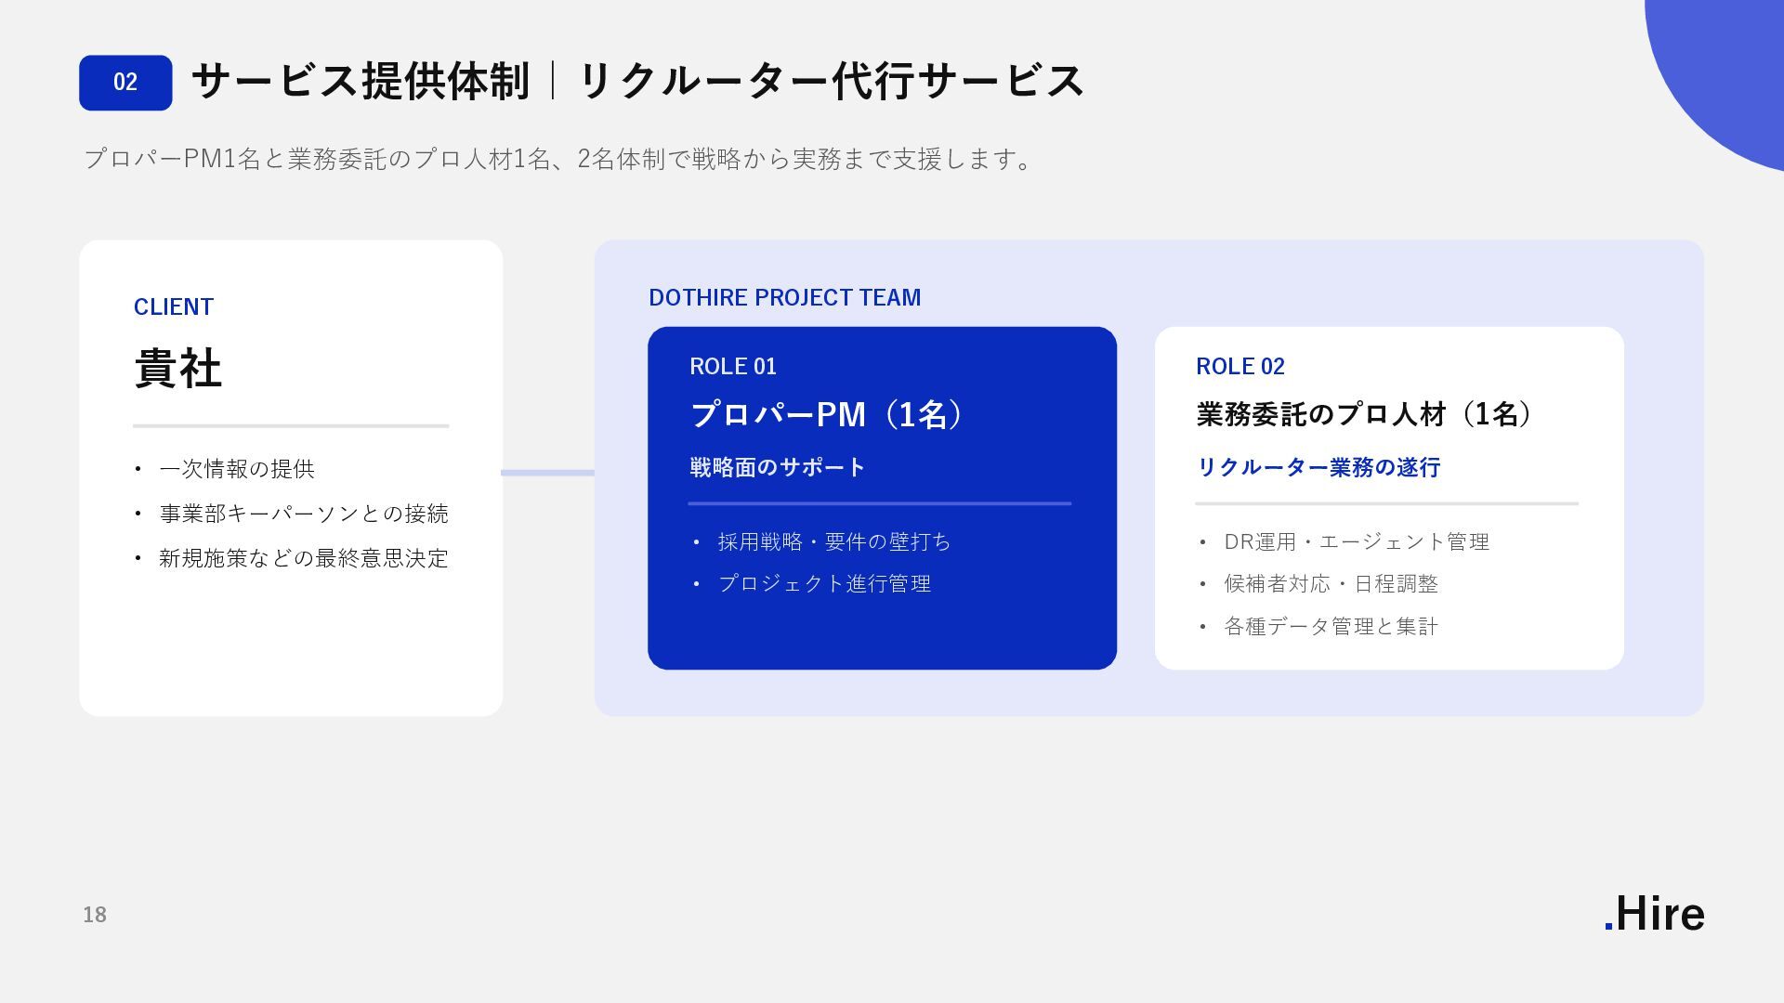Viewport: 1784px width, 1003px height.
Task: Select 戦略面のサポート subtitle
Action: [x=778, y=467]
